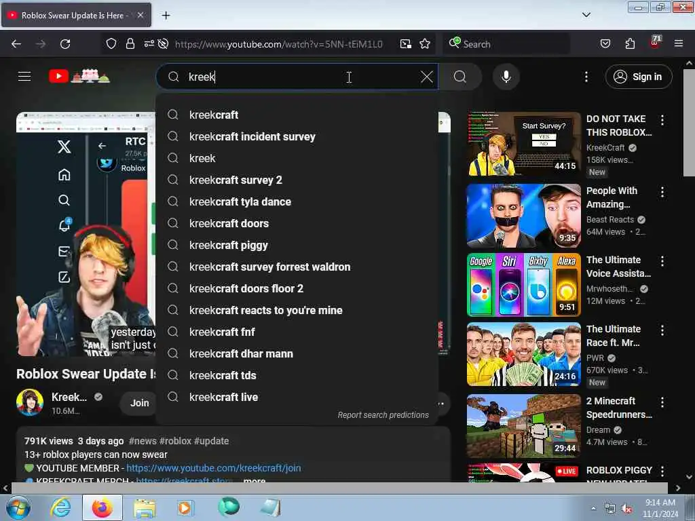Reload the page in Firefox
The width and height of the screenshot is (695, 521).
click(x=65, y=44)
